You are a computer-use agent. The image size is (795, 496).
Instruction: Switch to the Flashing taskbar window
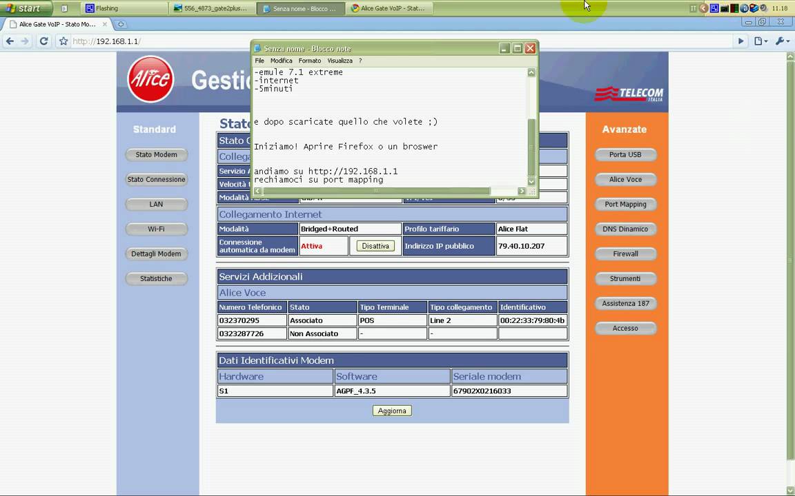coord(124,8)
